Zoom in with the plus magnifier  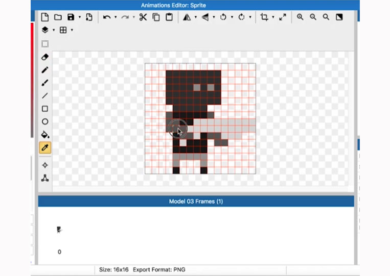[x=300, y=17]
